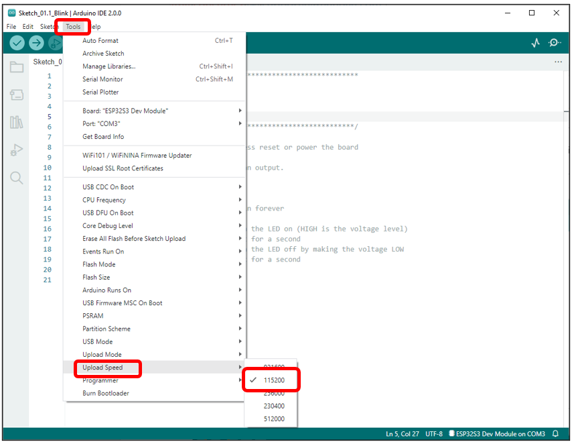Open the Serial Plotter icon in toolbar
Screen dimensions: 574x444
click(536, 43)
